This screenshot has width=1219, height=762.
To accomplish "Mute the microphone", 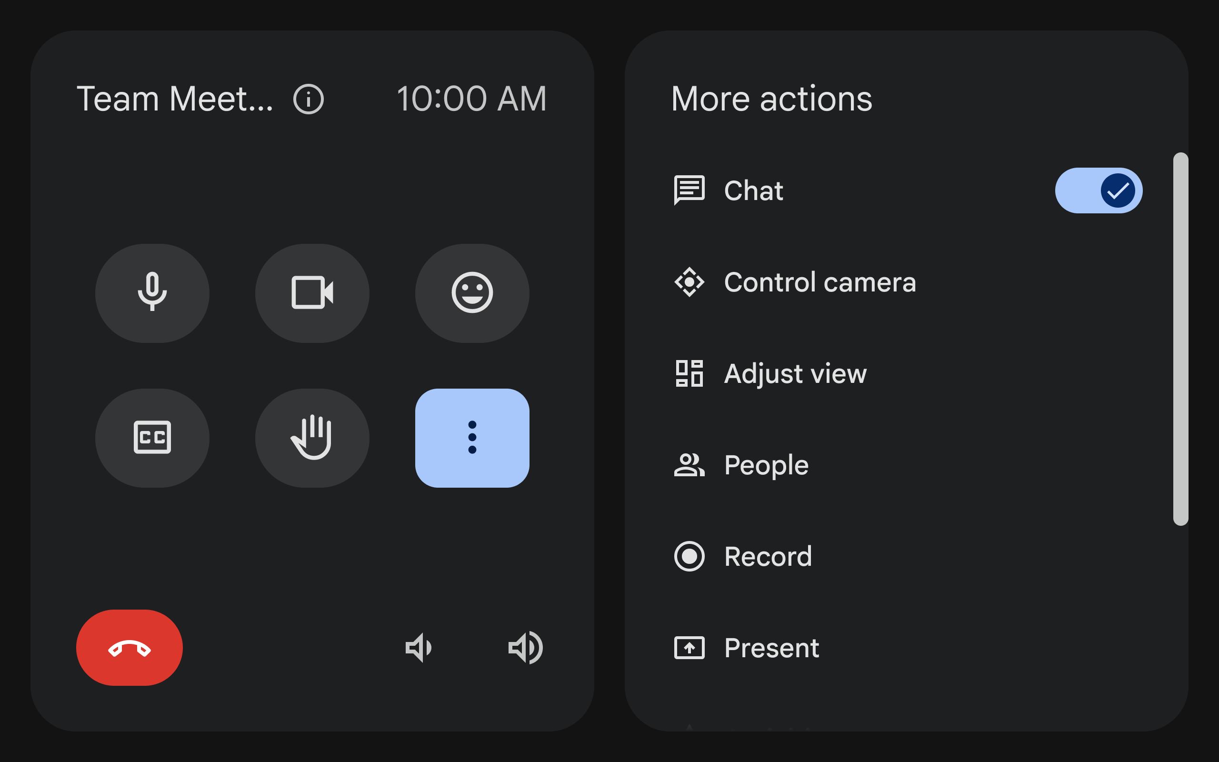I will [x=152, y=293].
